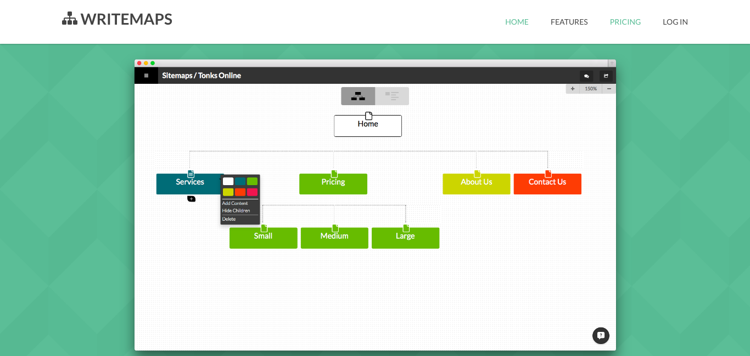Add a child page below Services
The height and width of the screenshot is (356, 750).
pyautogui.click(x=191, y=199)
